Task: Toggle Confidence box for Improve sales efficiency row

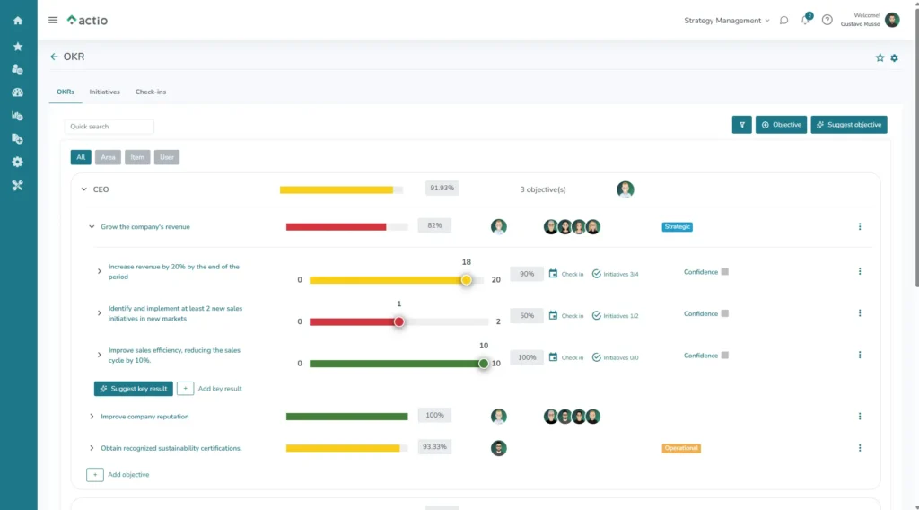Action: (725, 356)
